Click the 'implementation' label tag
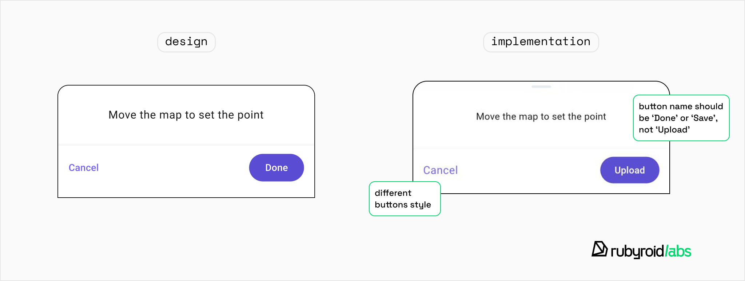745x281 pixels. (541, 42)
